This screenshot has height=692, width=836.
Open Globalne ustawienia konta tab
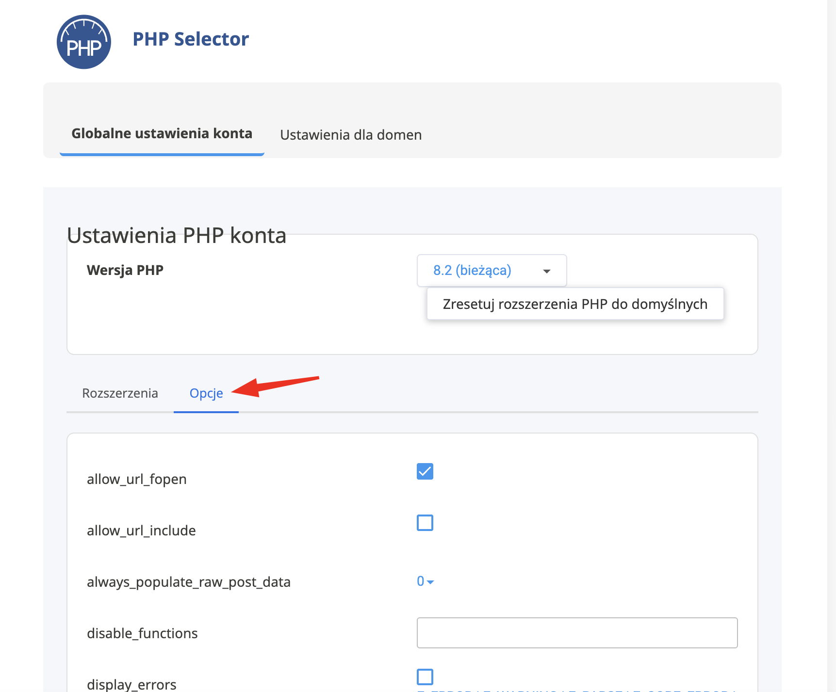(162, 133)
